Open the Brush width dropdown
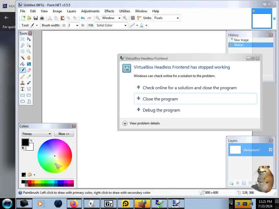 (x=77, y=25)
